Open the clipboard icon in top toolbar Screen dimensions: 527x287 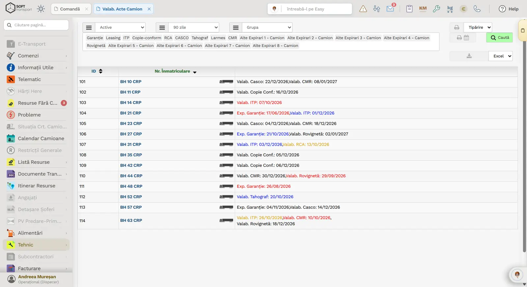coord(409,9)
